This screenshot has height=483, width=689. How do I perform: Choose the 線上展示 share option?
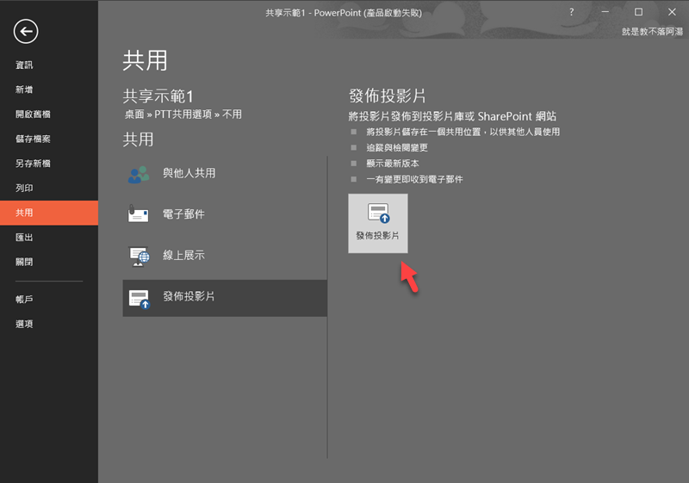[x=225, y=255]
